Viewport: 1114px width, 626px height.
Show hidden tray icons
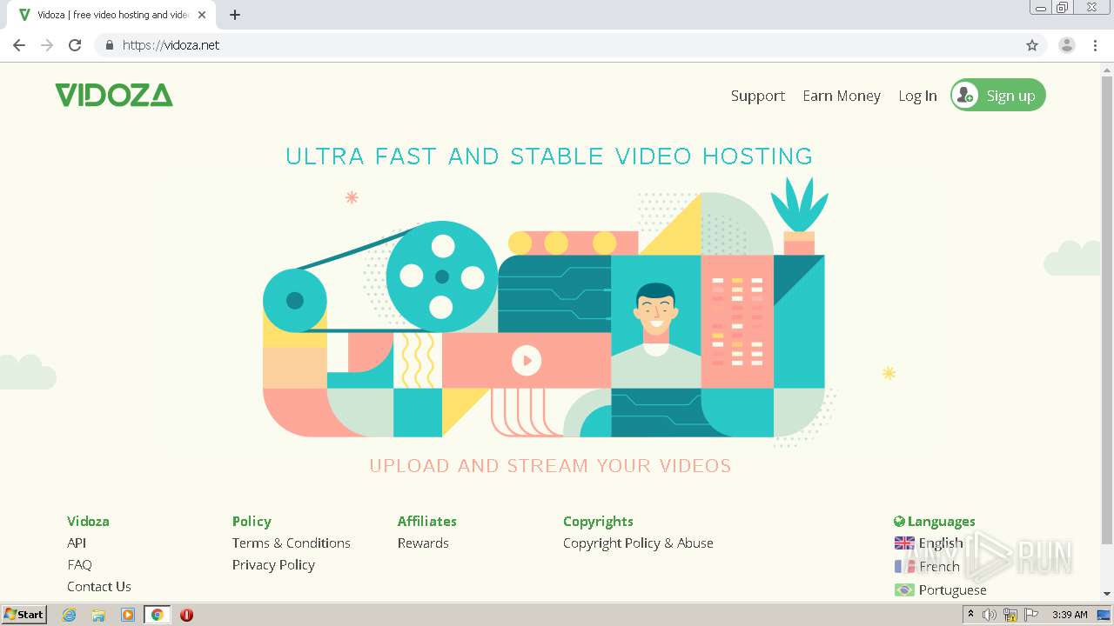(970, 615)
